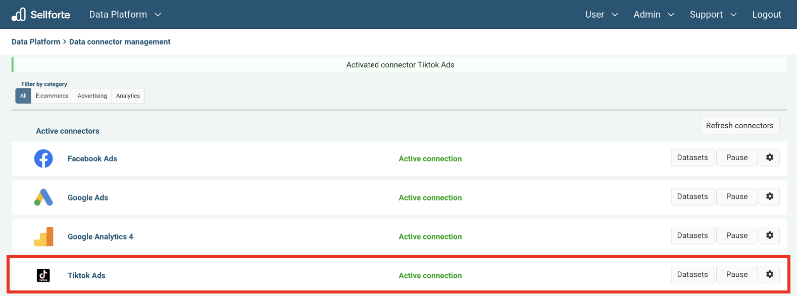Click the Tiktok Ads logo icon
This screenshot has width=797, height=296.
(43, 275)
